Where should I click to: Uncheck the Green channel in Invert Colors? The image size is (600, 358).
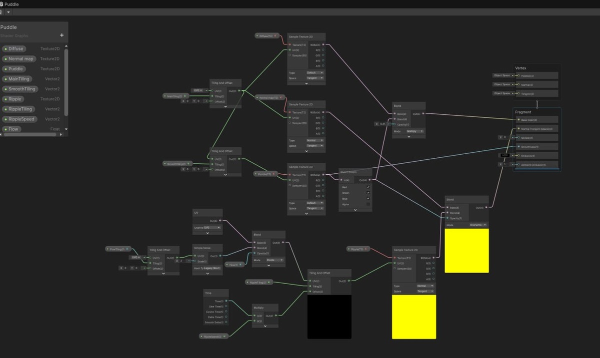tap(368, 193)
